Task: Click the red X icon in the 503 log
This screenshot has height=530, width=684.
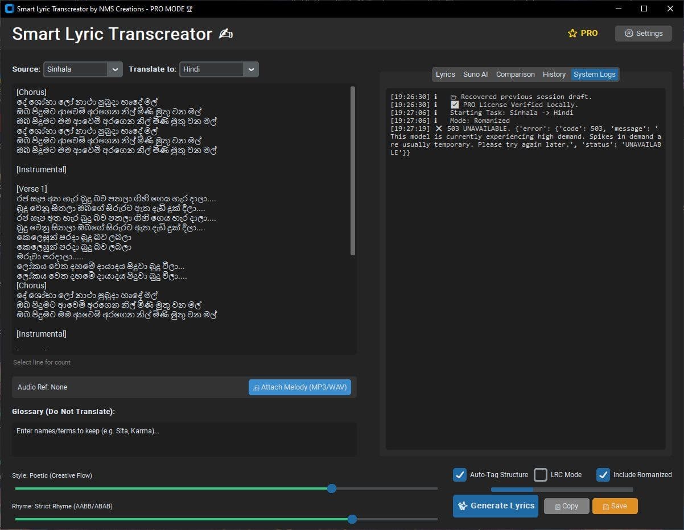Action: [439, 129]
